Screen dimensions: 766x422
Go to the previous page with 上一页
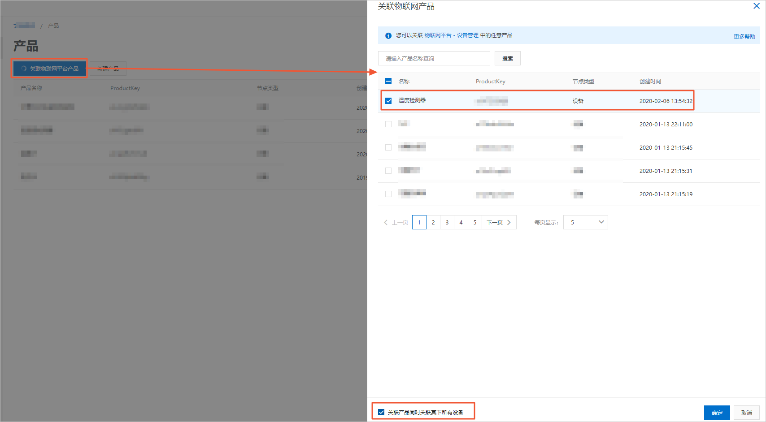pyautogui.click(x=396, y=223)
